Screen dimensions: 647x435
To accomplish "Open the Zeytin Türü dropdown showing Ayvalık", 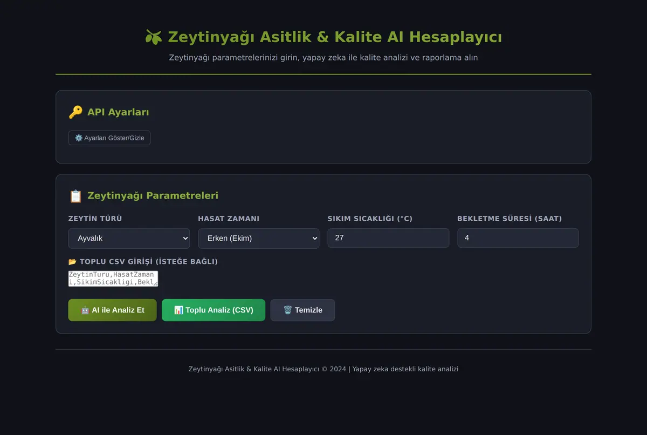I will pos(129,238).
